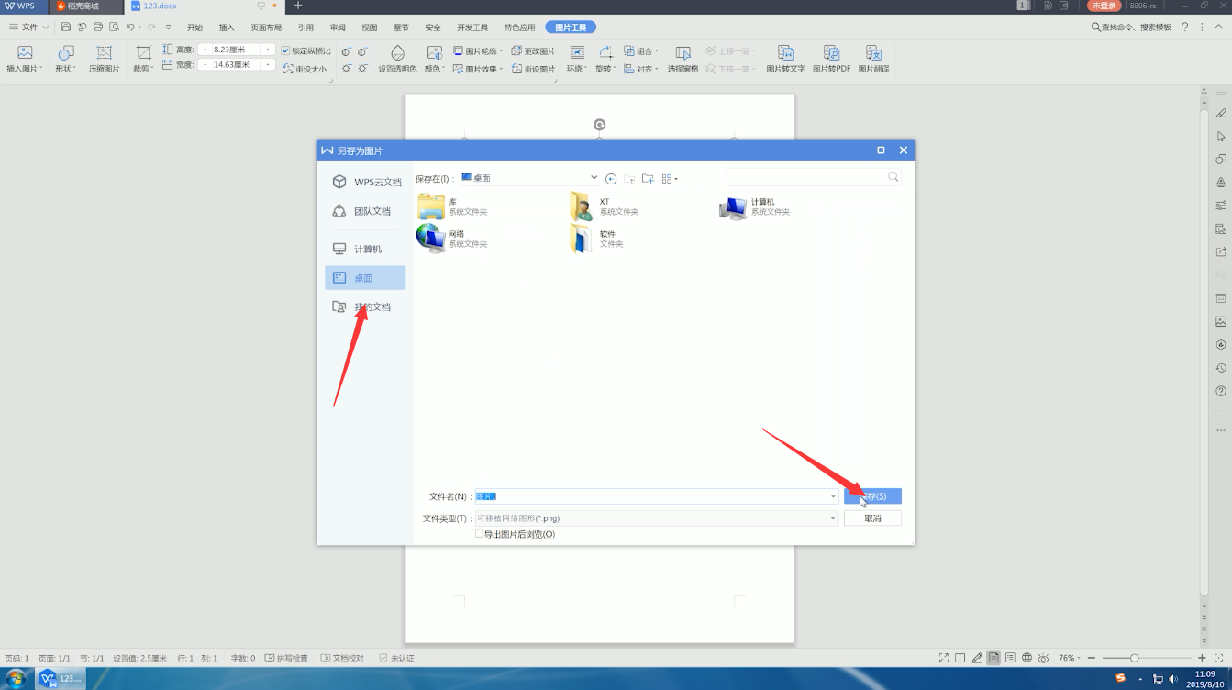This screenshot has height=690, width=1232.
Task: Open the 软件 folder in the dialog
Action: click(x=597, y=239)
